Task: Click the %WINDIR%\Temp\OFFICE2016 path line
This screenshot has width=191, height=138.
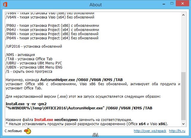Action: tap(79, 108)
